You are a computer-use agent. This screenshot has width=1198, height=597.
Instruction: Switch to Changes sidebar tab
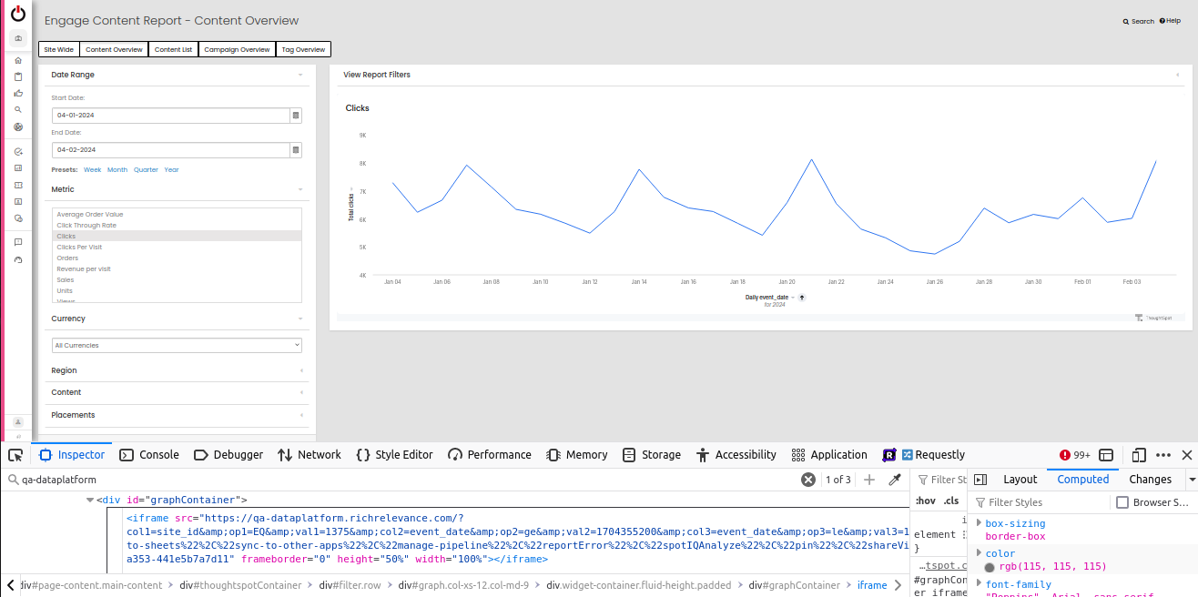coord(1150,480)
